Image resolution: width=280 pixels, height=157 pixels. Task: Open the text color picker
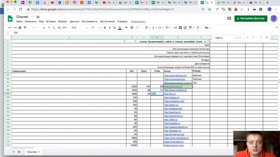coord(120,27)
